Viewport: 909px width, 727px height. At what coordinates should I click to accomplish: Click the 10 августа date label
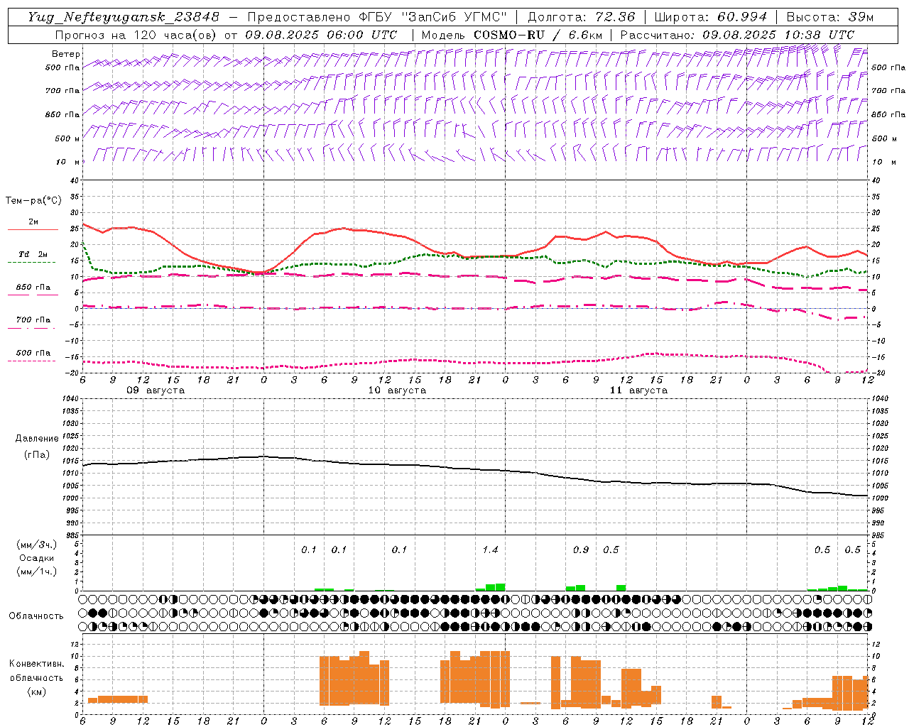click(x=397, y=390)
